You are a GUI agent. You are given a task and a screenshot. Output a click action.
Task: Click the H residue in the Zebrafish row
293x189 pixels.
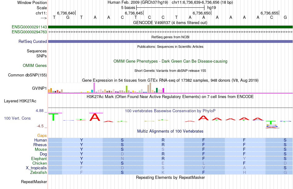pos(244,172)
